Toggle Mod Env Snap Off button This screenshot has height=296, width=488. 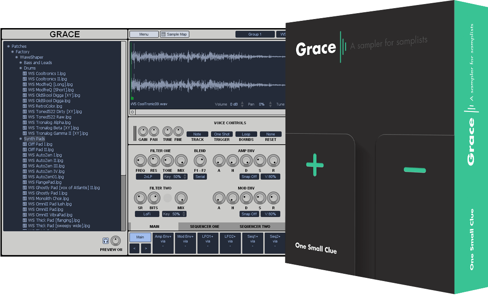(249, 214)
